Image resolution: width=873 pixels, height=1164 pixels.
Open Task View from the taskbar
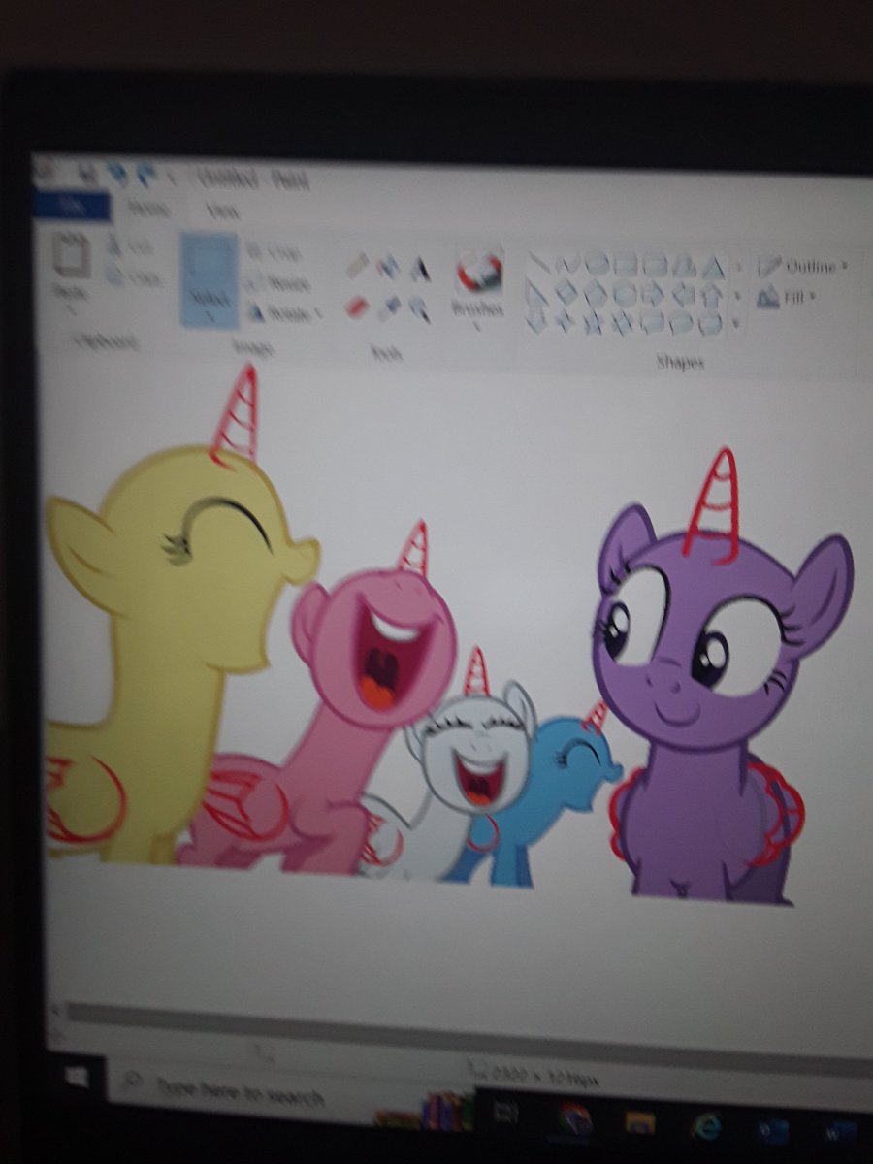pyautogui.click(x=507, y=1111)
